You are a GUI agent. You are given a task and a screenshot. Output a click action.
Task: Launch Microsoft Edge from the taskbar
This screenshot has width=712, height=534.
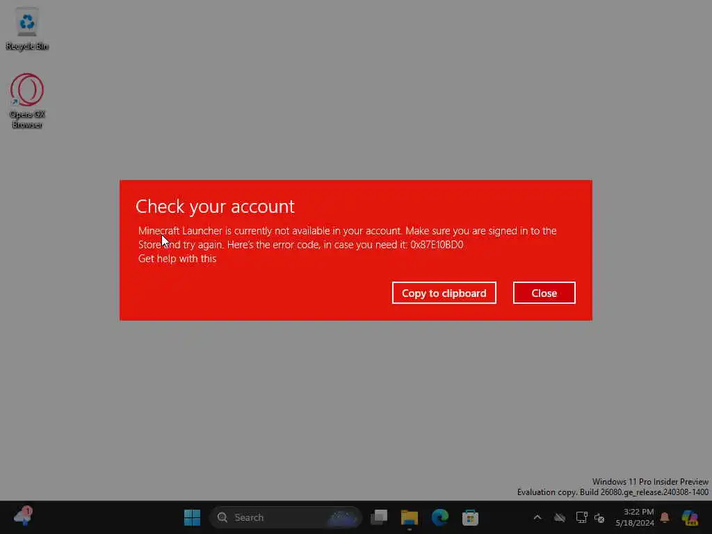pos(439,517)
